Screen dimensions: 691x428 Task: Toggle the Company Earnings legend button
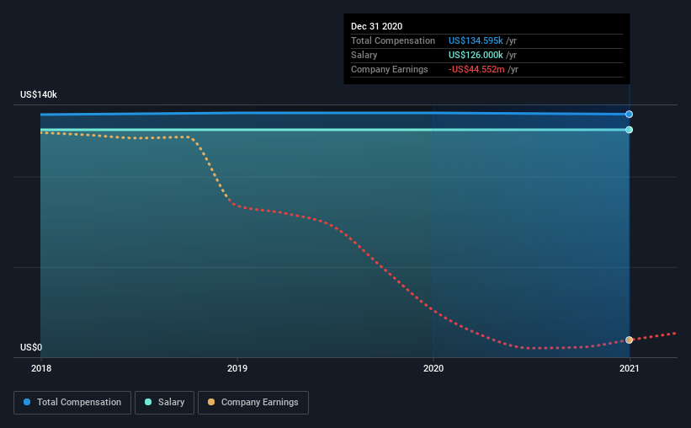pos(253,403)
